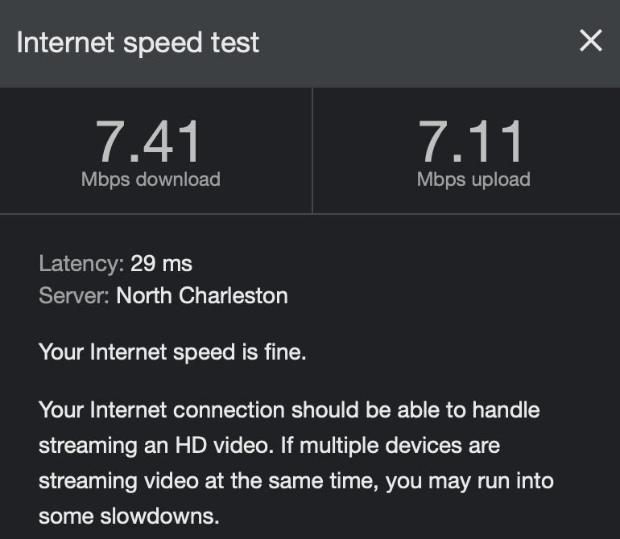The width and height of the screenshot is (620, 539).
Task: Click the "Mbps upload" label
Action: (473, 179)
